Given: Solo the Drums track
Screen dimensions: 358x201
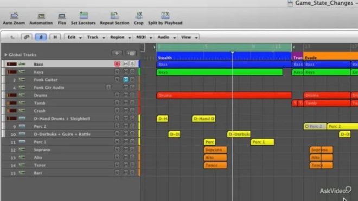Looking at the screenshot, I should 132,95.
